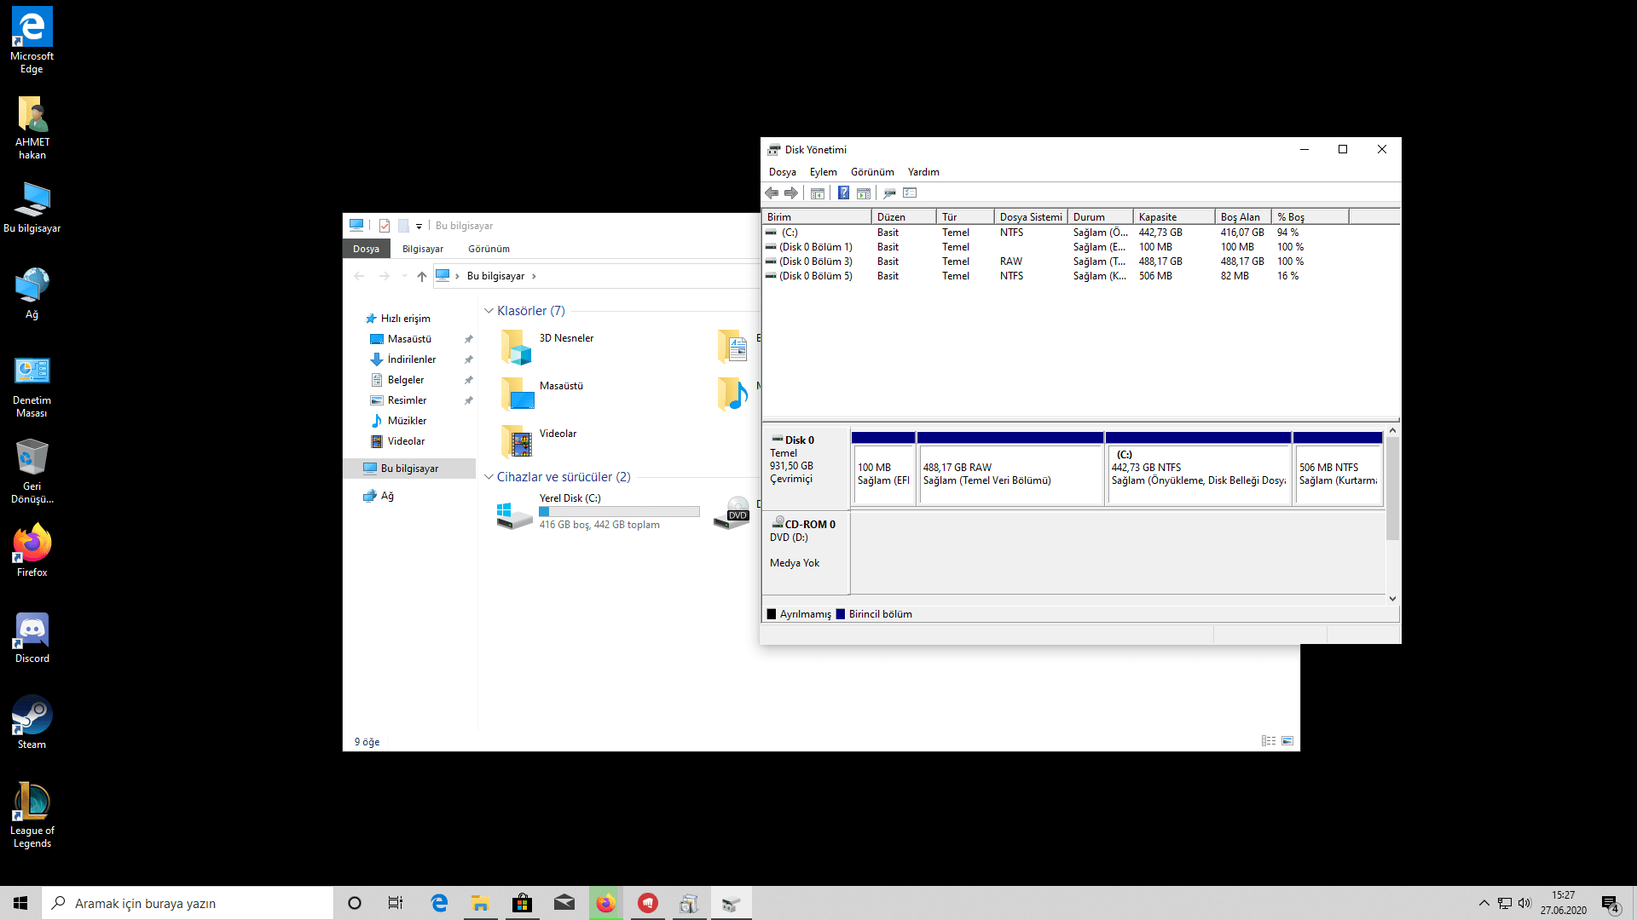1637x920 pixels.
Task: Click the show/hide console tree toolbar icon
Action: pos(818,193)
